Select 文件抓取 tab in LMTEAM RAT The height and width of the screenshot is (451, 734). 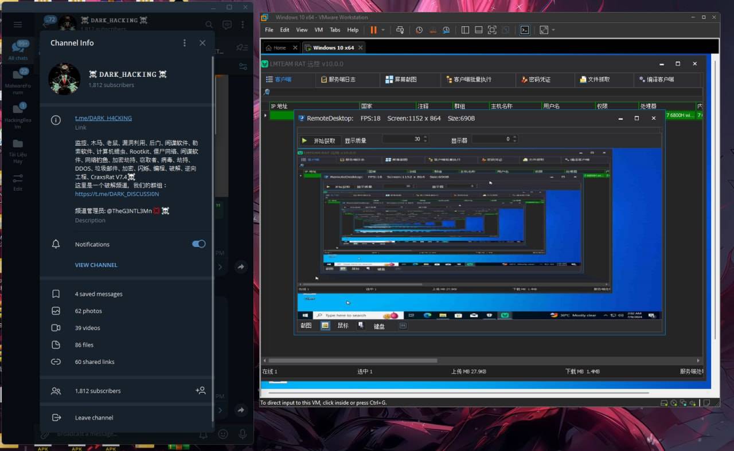[604, 80]
